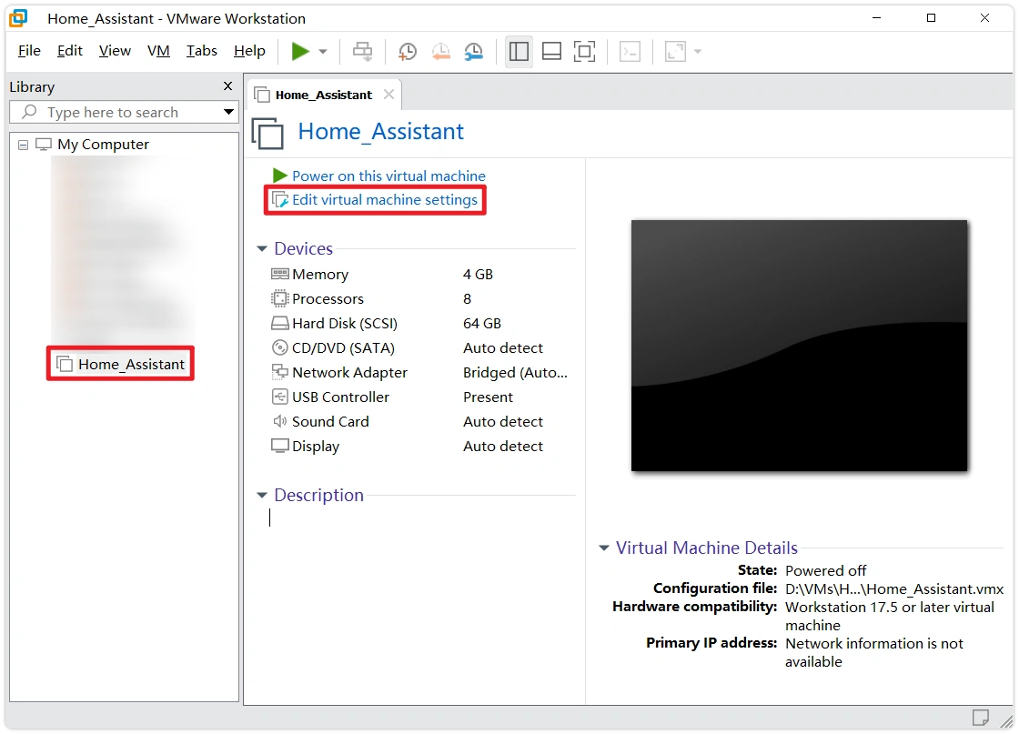This screenshot has width=1019, height=734.
Task: Open the Edit menu
Action: [x=69, y=51]
